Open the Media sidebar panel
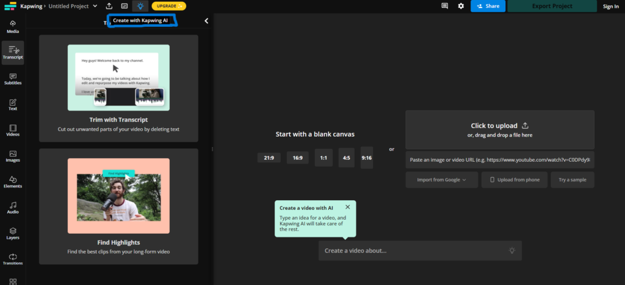This screenshot has width=625, height=285. click(13, 27)
